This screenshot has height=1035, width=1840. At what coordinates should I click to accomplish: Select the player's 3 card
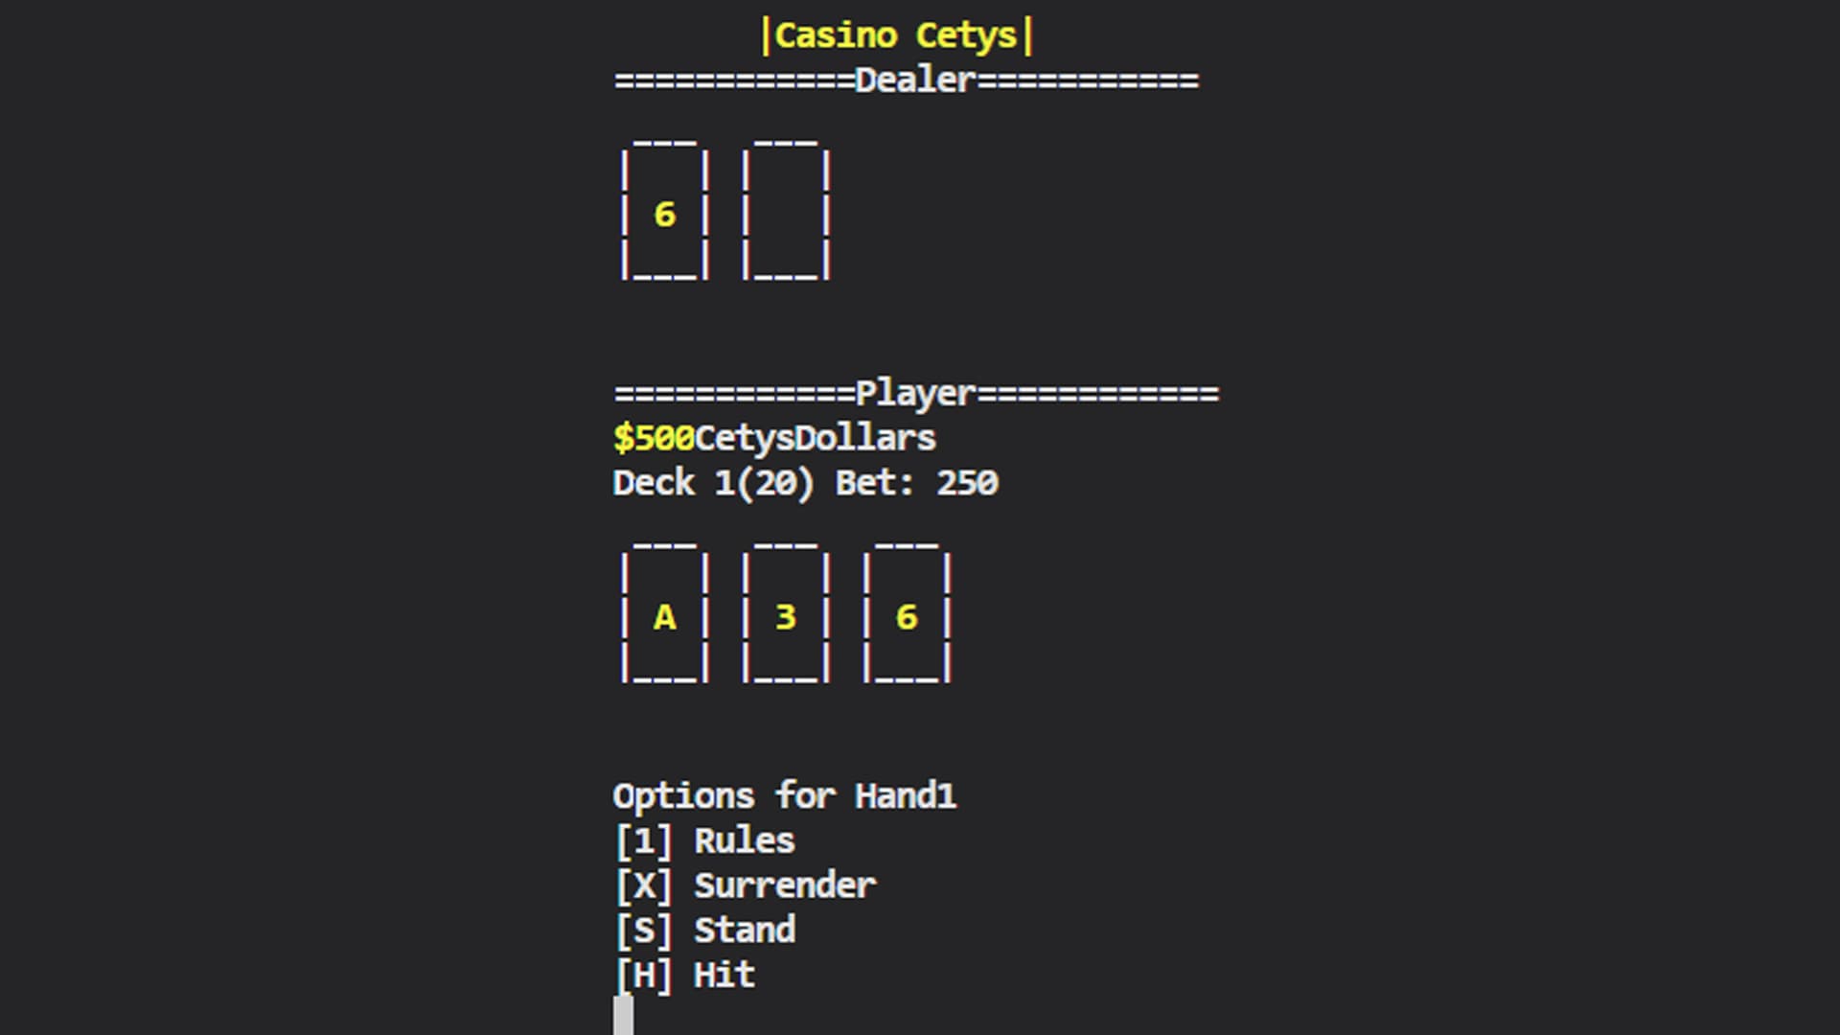tap(785, 614)
